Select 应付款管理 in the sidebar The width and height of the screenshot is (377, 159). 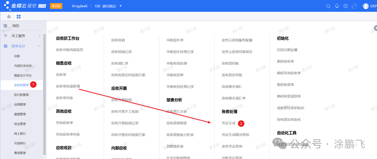21,95
